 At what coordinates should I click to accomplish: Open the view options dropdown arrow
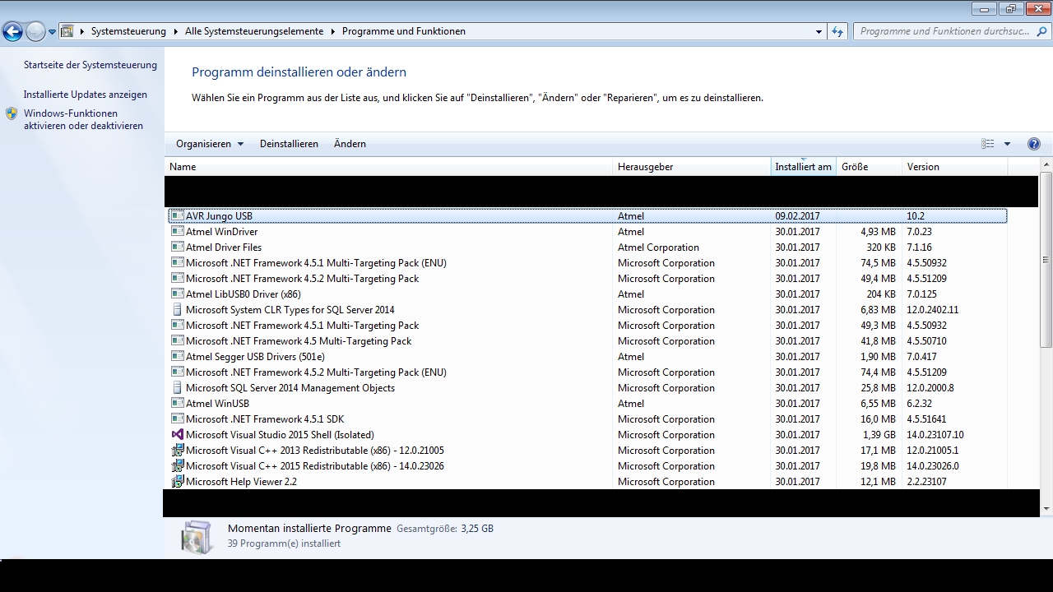[1007, 144]
